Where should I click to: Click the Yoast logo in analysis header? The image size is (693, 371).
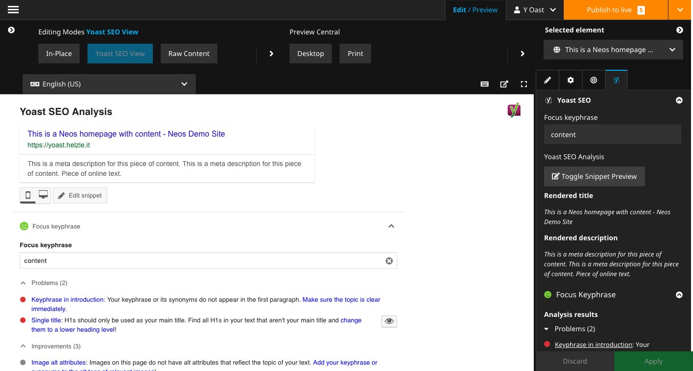click(514, 110)
